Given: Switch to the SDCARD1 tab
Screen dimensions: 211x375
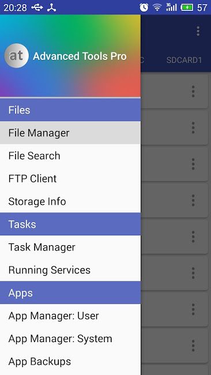Looking at the screenshot, I should (184, 60).
